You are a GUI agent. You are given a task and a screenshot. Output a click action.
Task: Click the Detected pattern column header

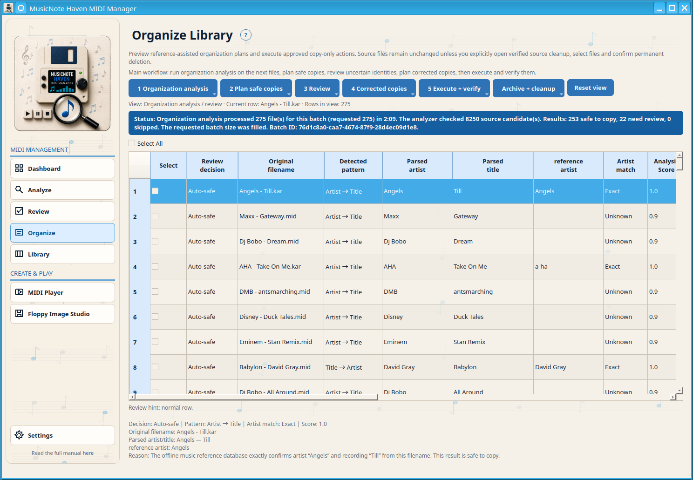[x=353, y=165]
